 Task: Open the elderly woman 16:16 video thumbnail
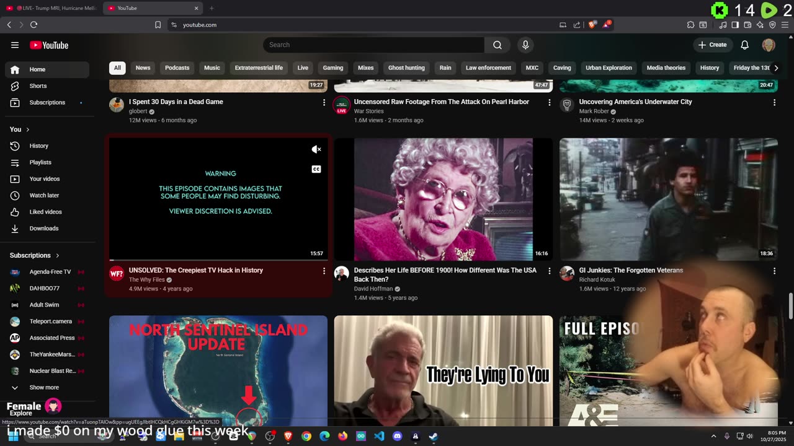point(443,199)
